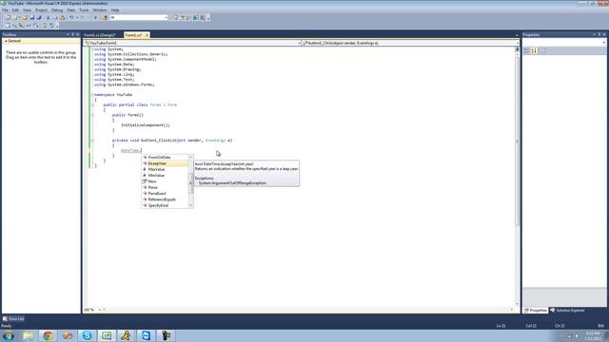Open the Find combo box dropdown
609x342 pixels.
(x=166, y=18)
